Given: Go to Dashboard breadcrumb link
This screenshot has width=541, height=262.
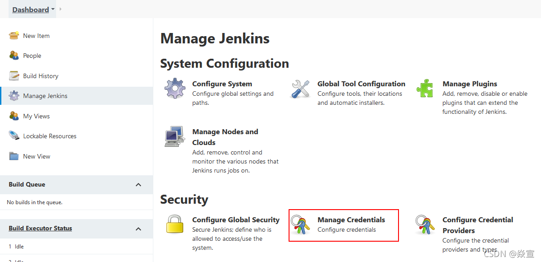Looking at the screenshot, I should tap(30, 9).
